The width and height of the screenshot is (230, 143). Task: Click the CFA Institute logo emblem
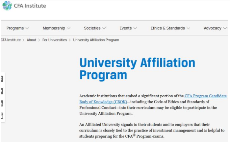pyautogui.click(x=7, y=6)
